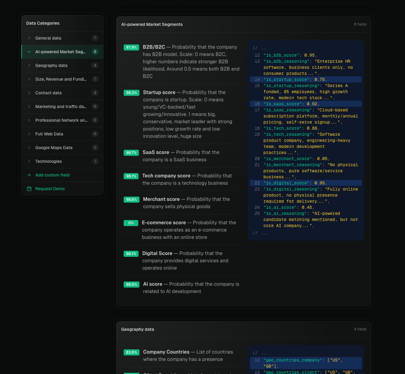
Task: Click code line "geo_countries_company"
Action: 306,363
